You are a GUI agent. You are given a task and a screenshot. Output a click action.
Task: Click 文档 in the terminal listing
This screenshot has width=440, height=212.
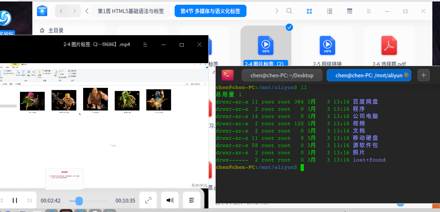coord(359,131)
